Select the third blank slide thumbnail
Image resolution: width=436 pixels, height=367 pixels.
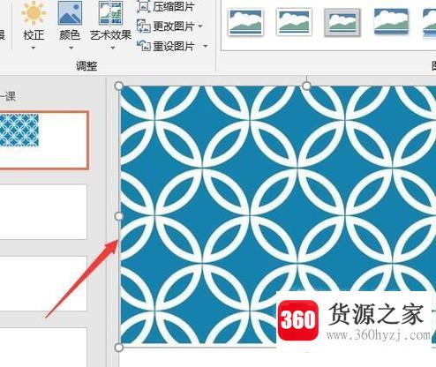tap(43, 283)
